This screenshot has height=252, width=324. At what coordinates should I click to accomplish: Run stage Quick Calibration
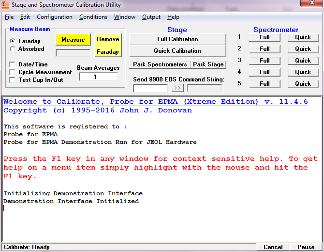coord(177,51)
